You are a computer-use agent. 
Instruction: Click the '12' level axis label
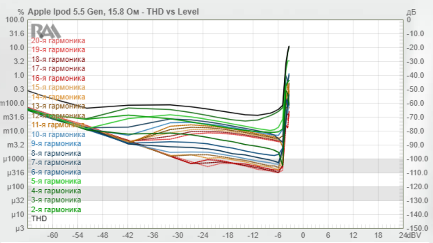(353, 236)
